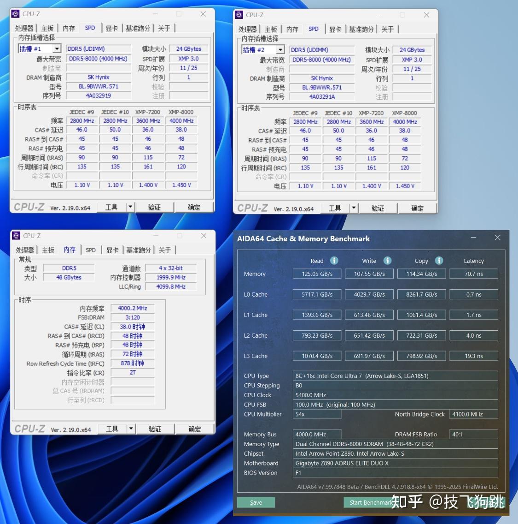Open the 关于 tab in memory window

(165, 250)
